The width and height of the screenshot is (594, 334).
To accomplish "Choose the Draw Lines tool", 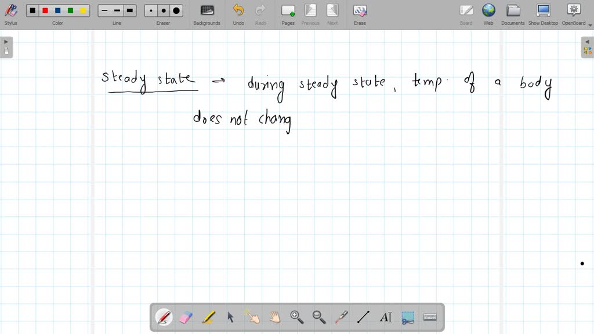I will (x=363, y=317).
